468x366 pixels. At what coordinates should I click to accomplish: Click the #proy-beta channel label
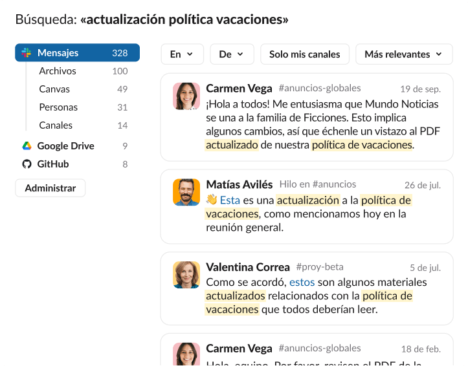click(320, 267)
